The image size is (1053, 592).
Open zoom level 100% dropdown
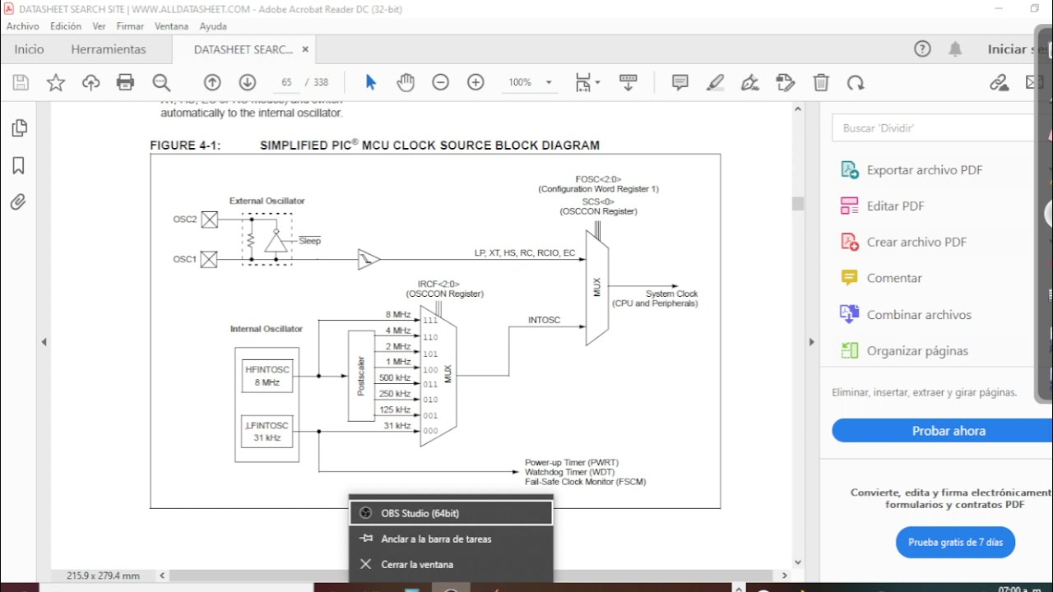coord(530,82)
